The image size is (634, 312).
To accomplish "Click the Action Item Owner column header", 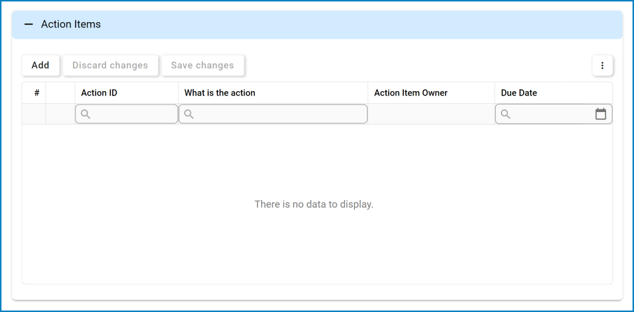I will click(411, 93).
